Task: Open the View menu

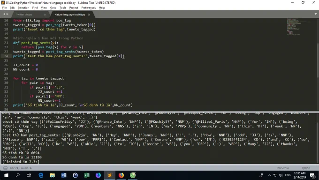Action: pyautogui.click(x=44, y=7)
